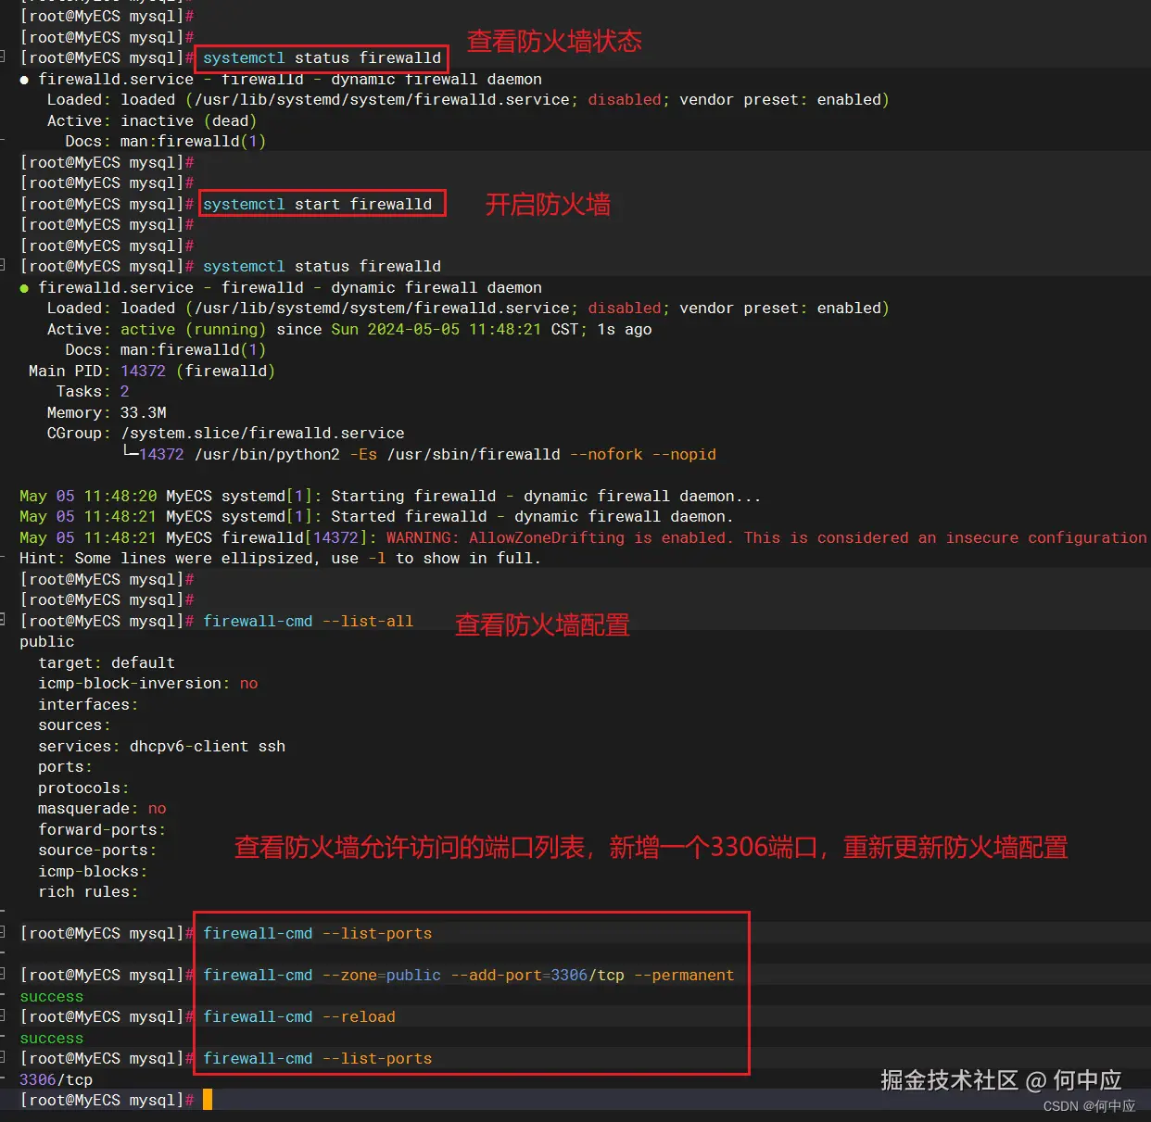
Task: Select the 'target: default' line
Action: tap(107, 662)
